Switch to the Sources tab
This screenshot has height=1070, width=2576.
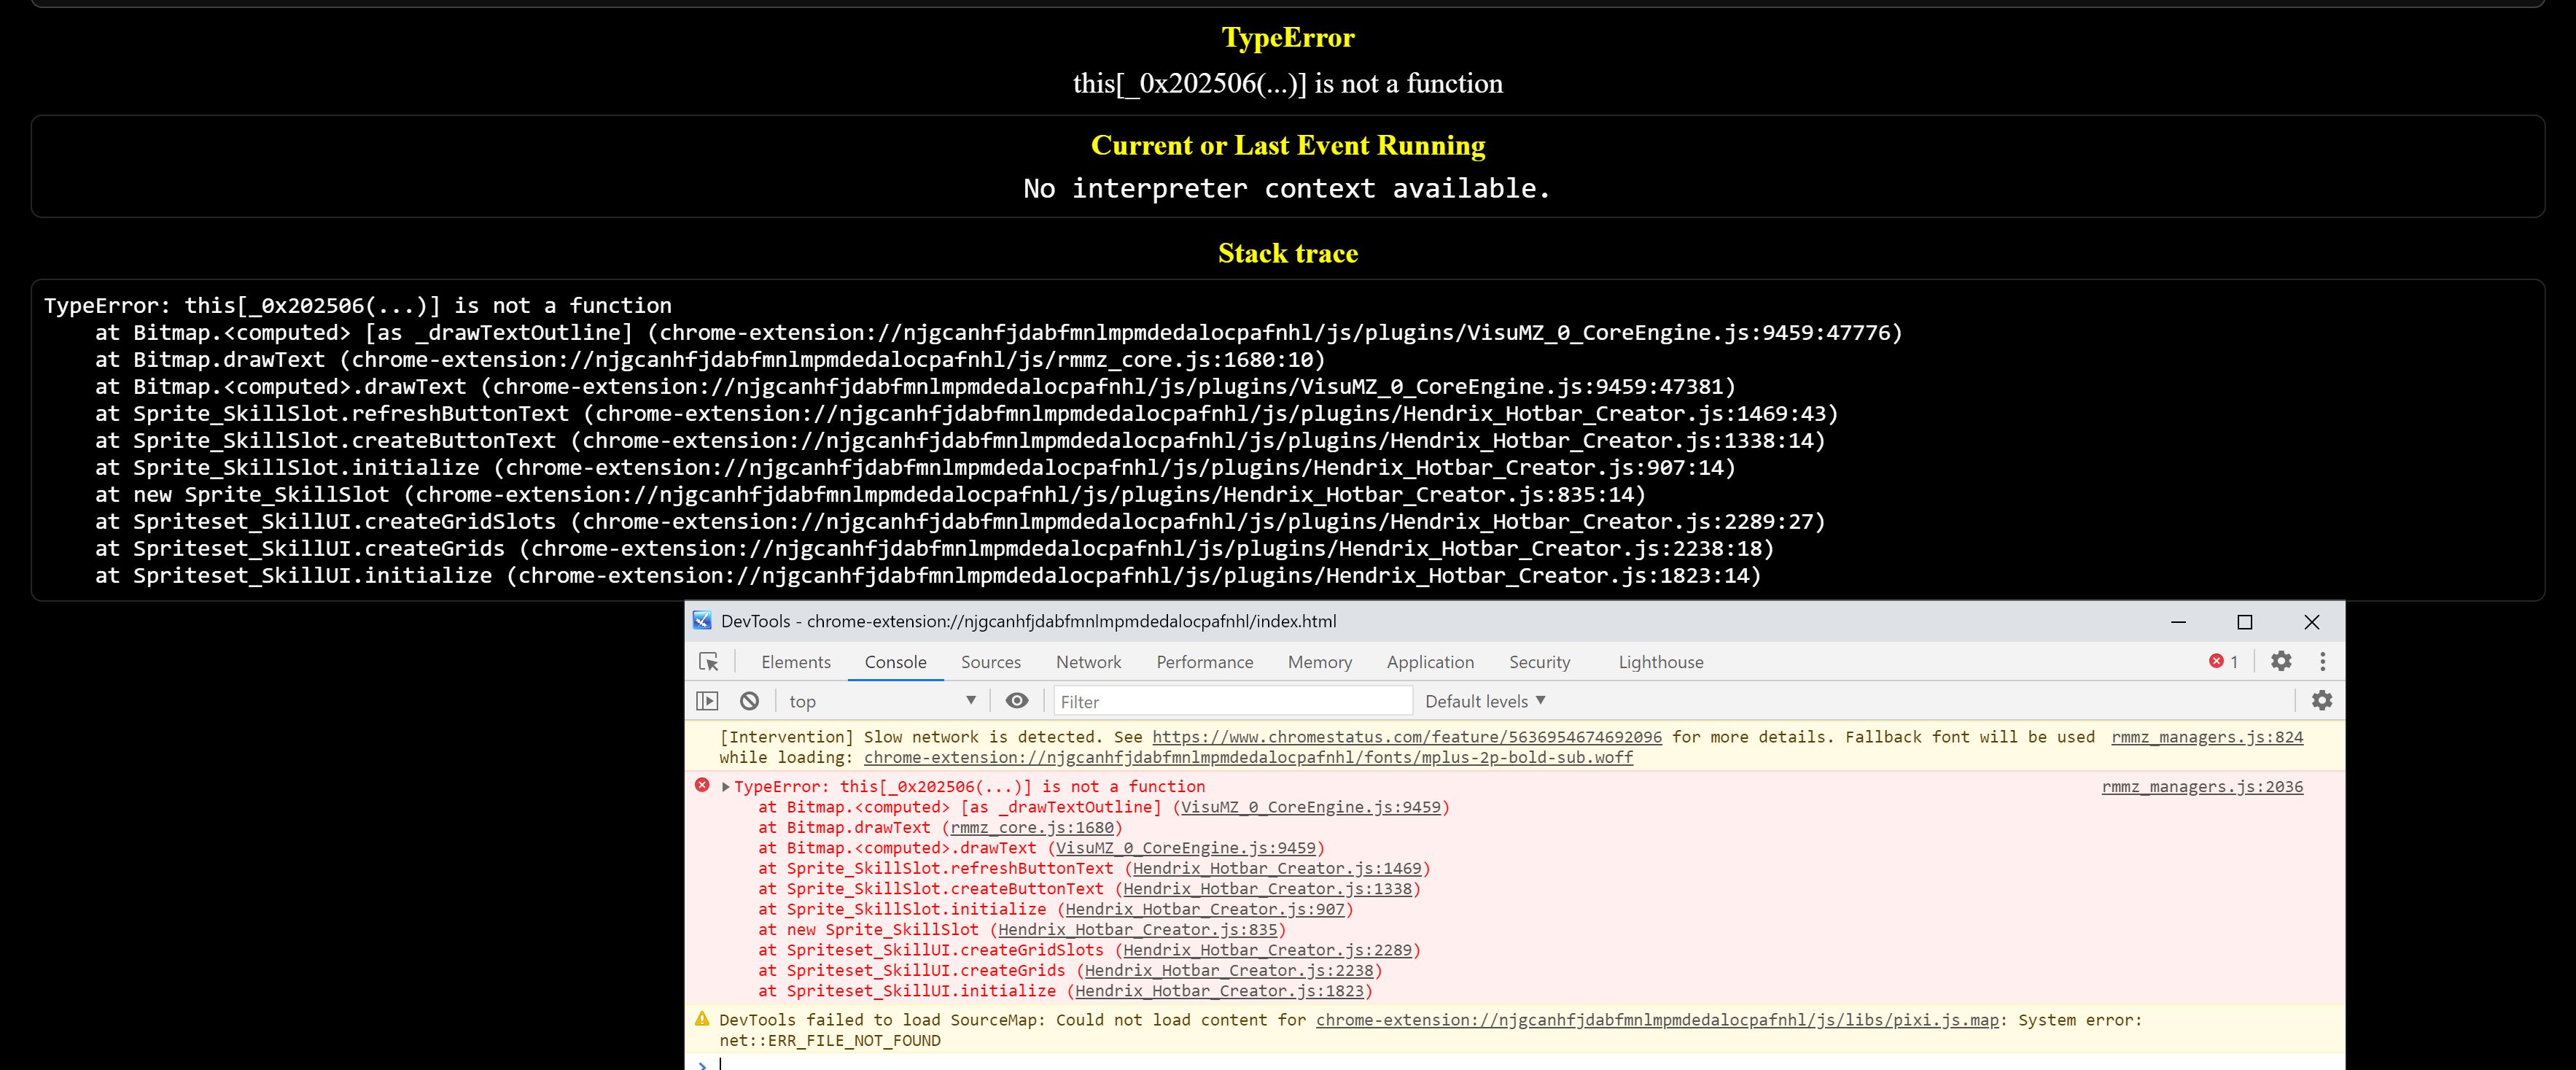point(990,662)
